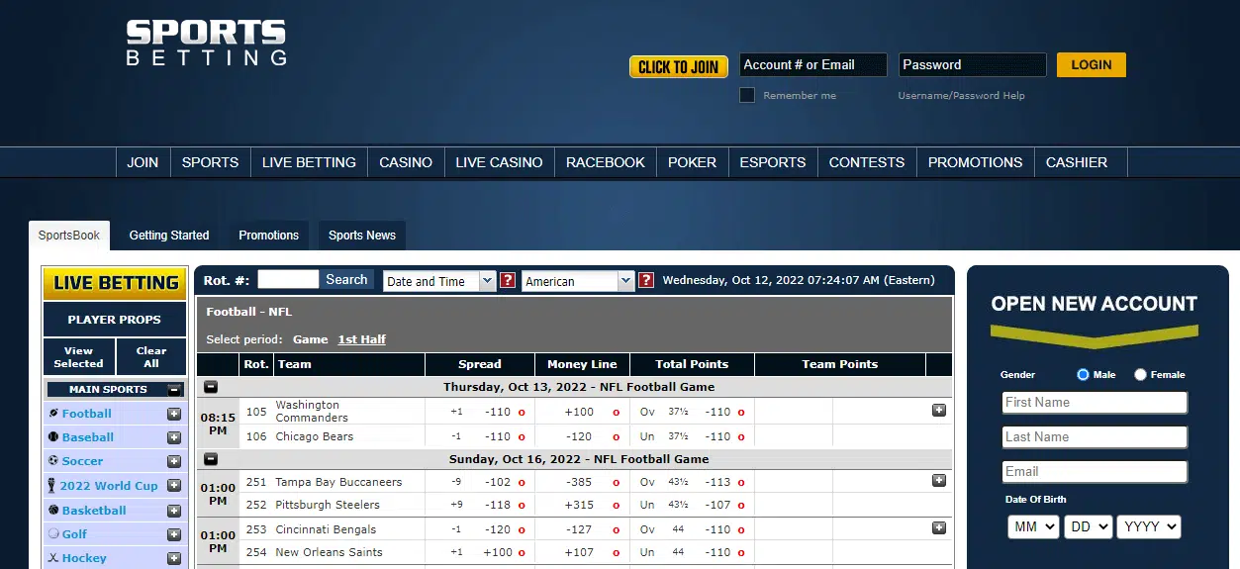The width and height of the screenshot is (1240, 569).
Task: Click the View Selected button
Action: click(x=78, y=357)
